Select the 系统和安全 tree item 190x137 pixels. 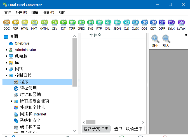pos(30,120)
